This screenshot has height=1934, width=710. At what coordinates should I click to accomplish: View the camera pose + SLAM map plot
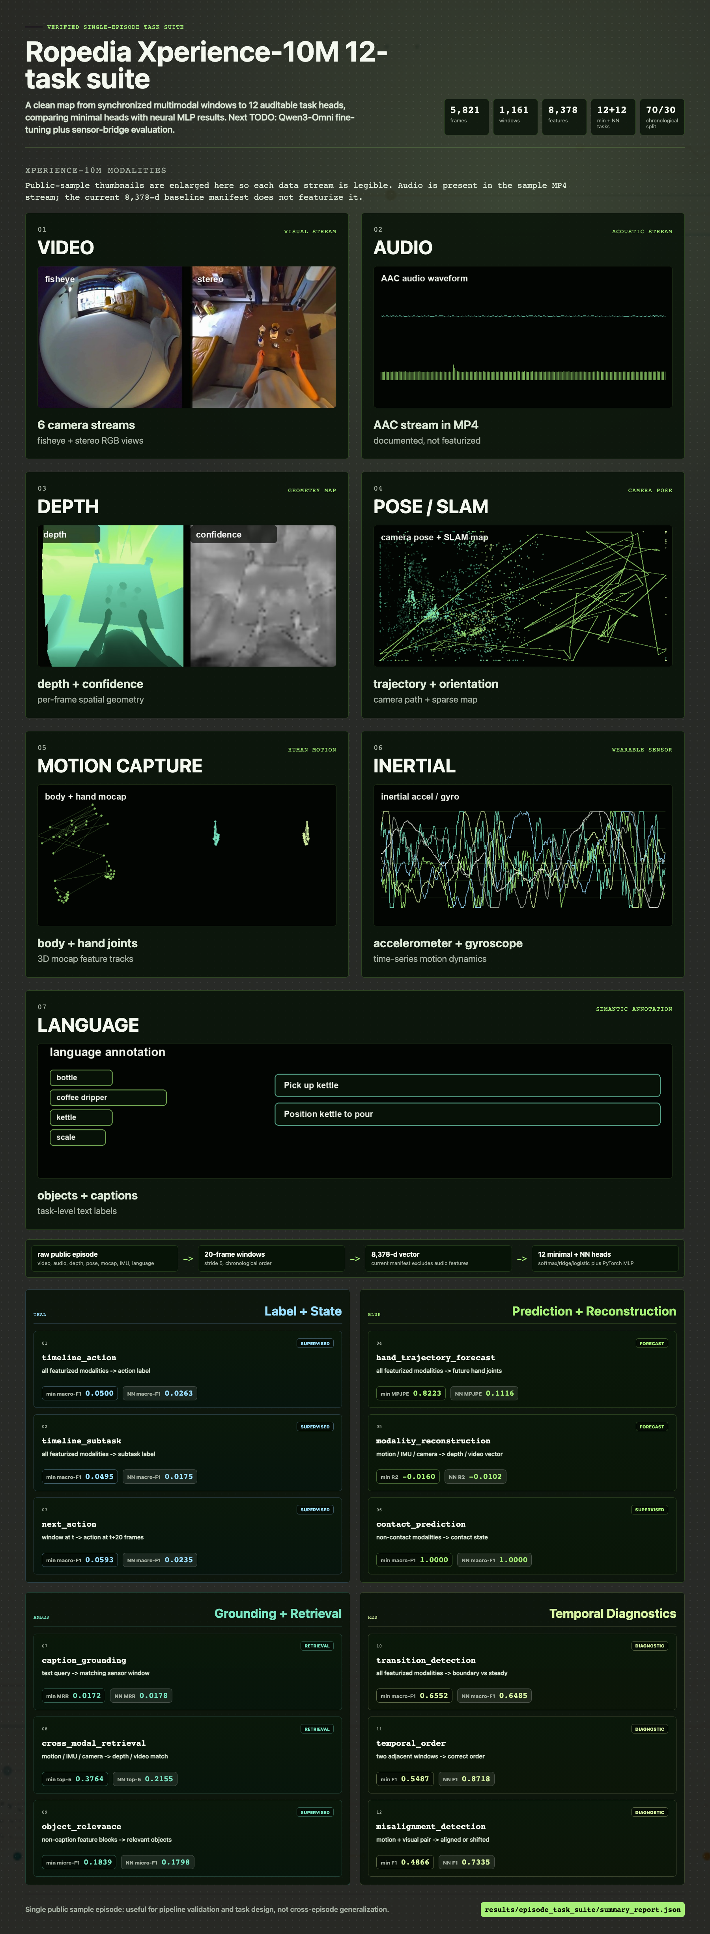click(x=522, y=596)
